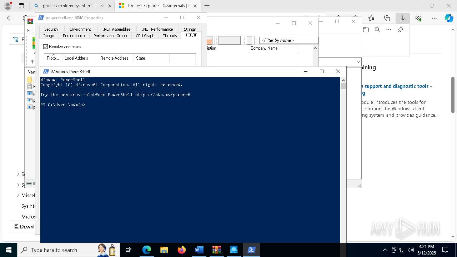
Task: Switch to Performance tab
Action: (74, 36)
